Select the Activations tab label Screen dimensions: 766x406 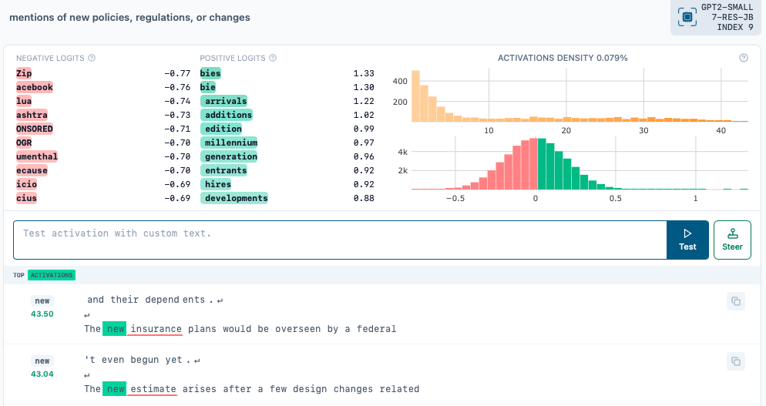coord(52,275)
